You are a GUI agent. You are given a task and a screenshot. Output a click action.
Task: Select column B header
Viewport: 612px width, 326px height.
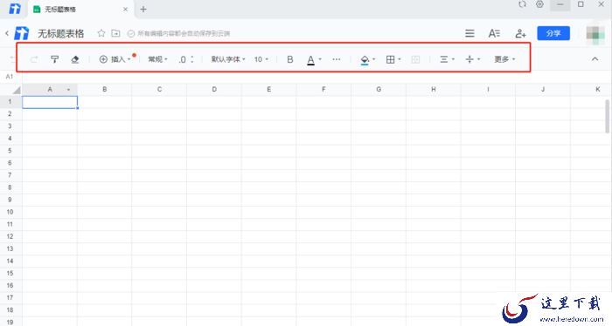tap(105, 90)
